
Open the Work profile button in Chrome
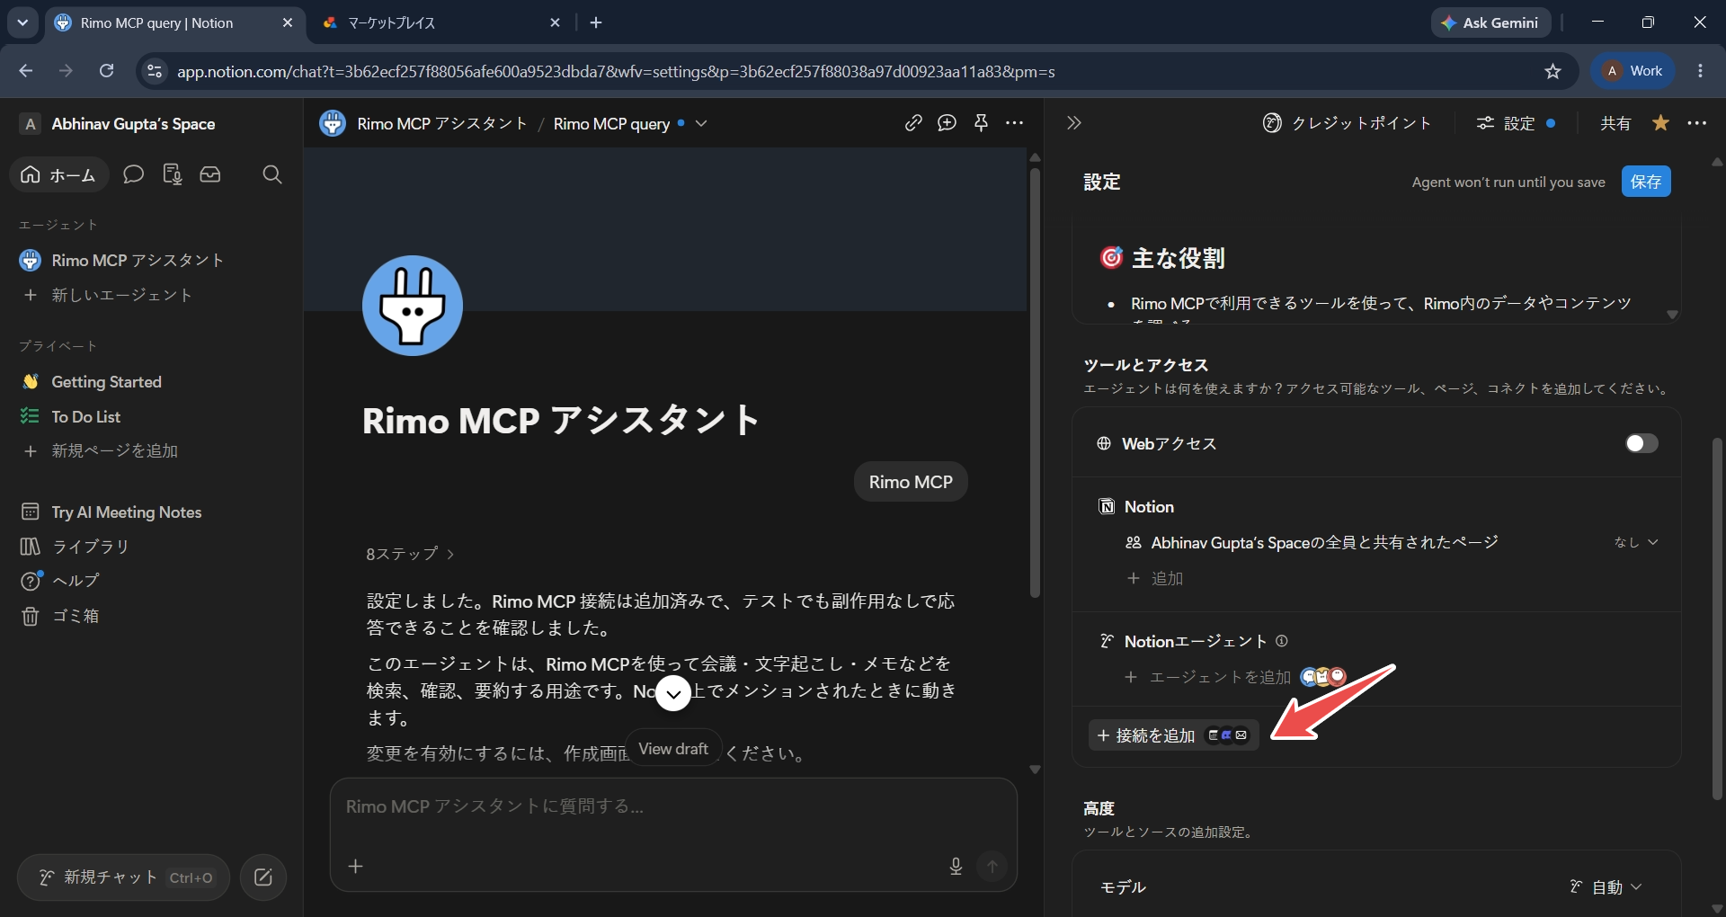point(1633,71)
